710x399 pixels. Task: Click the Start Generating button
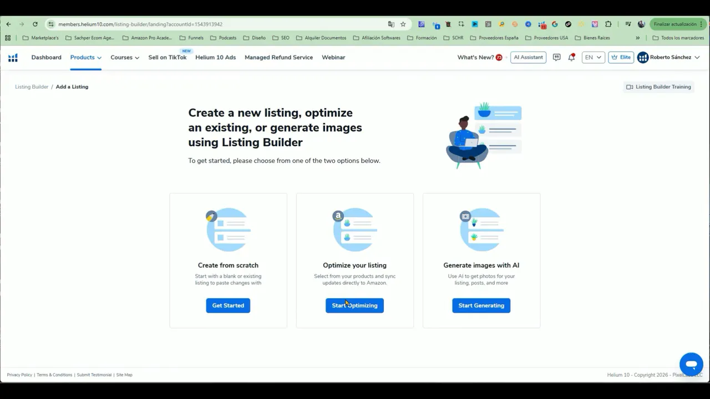pos(481,305)
